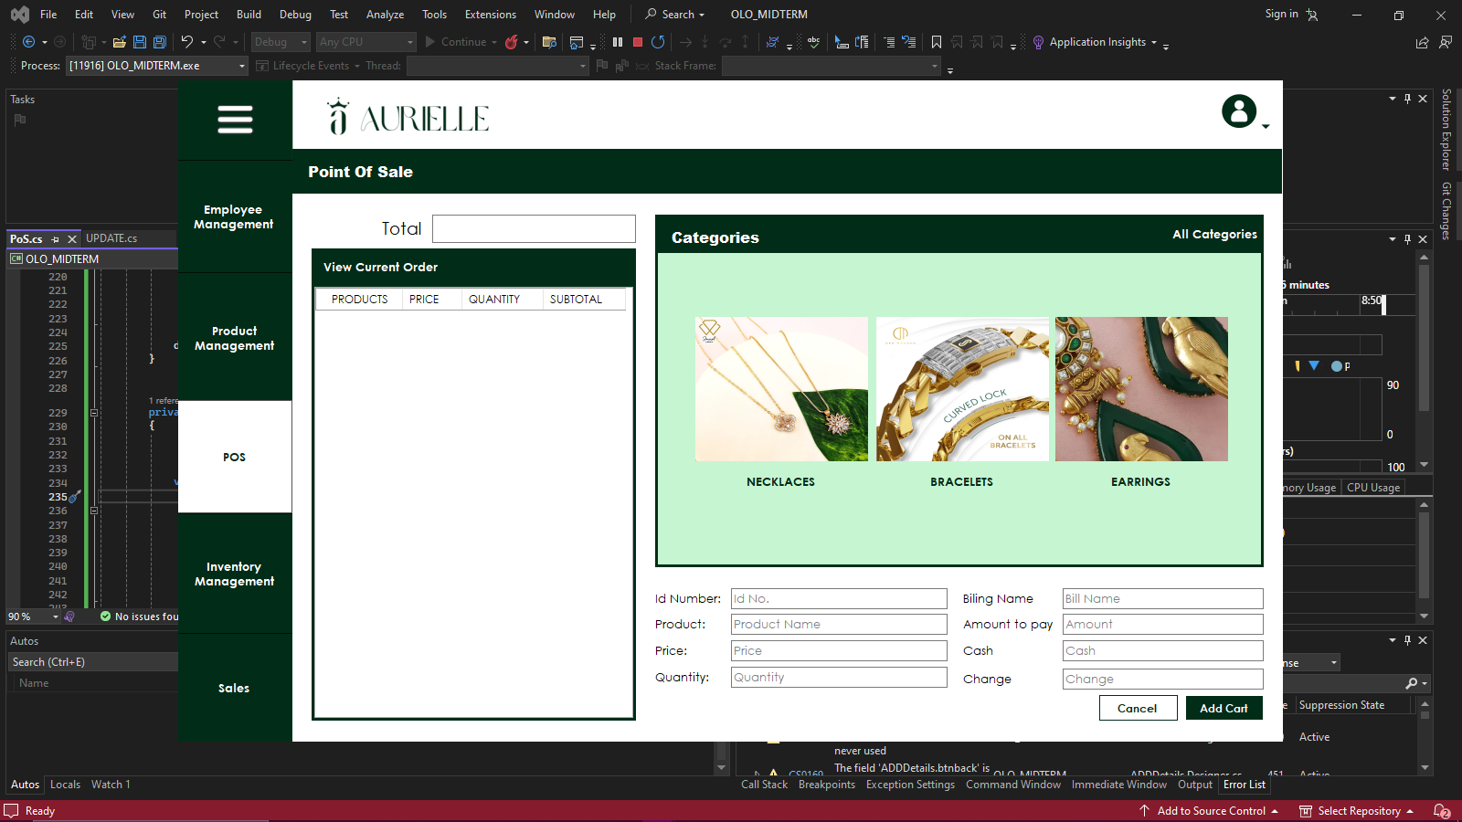Screen dimensions: 1462x822
Task: Pause execution with Break All icon
Action: tap(618, 42)
